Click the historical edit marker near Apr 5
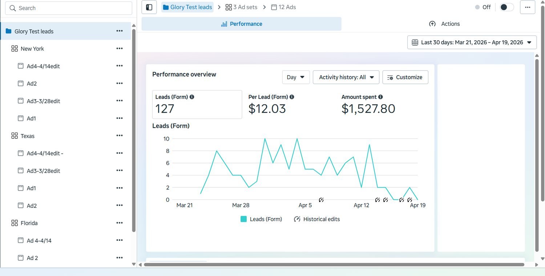545x276 pixels. 321,200
